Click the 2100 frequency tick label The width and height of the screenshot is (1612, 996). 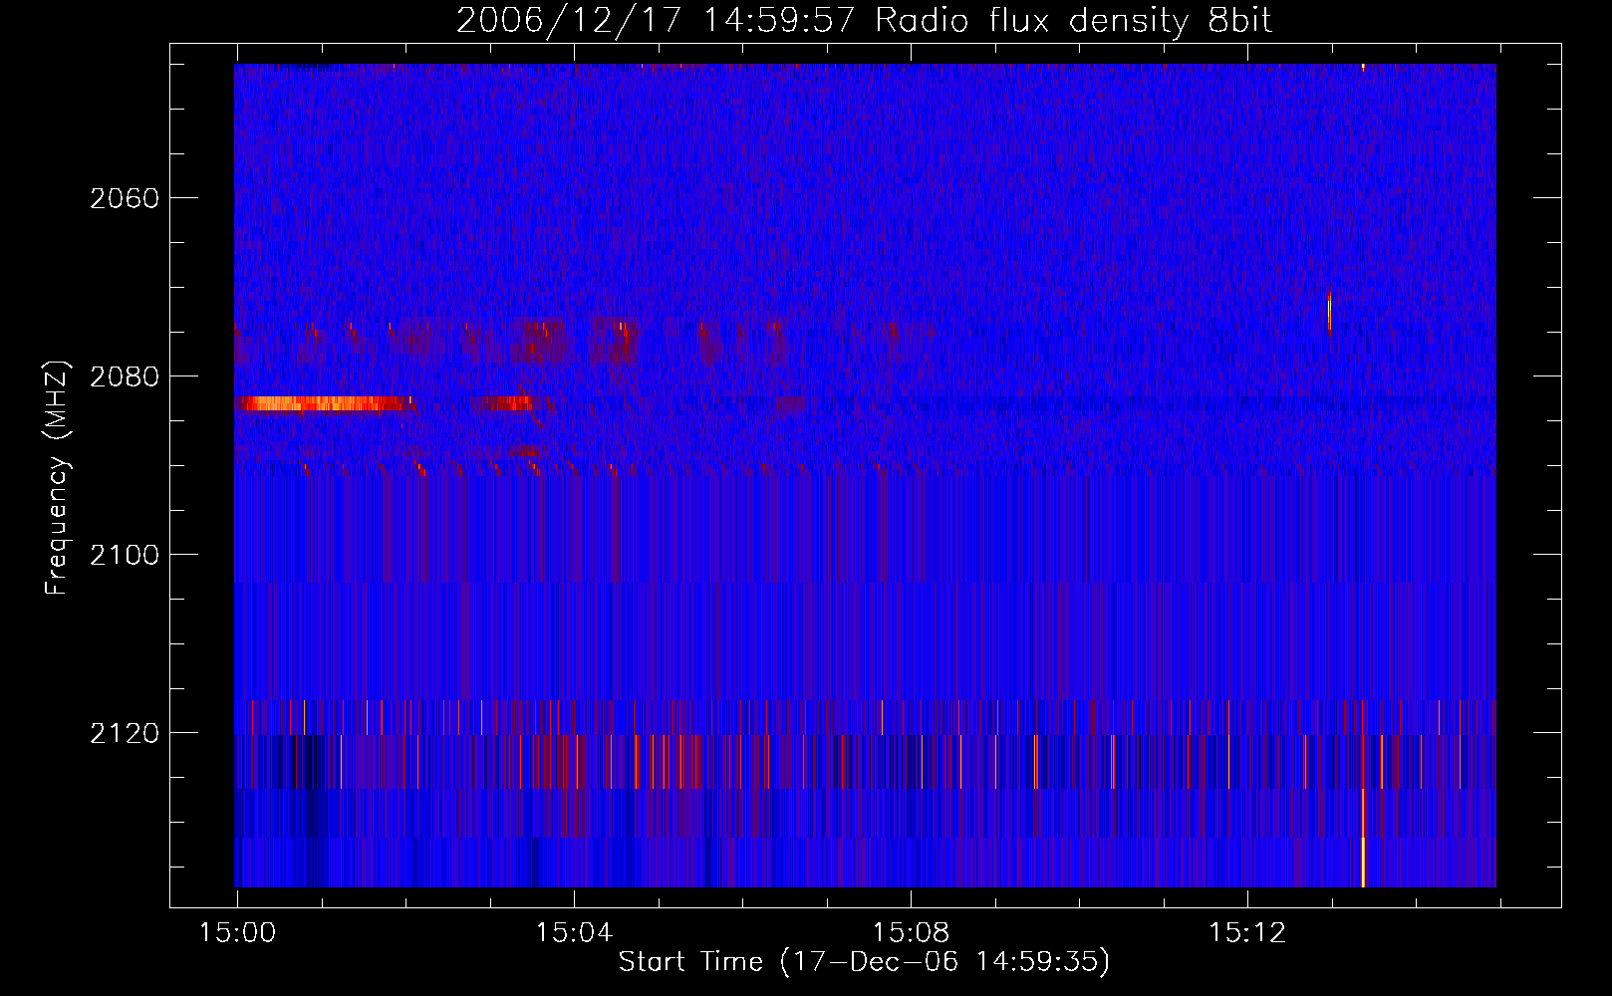(x=125, y=555)
